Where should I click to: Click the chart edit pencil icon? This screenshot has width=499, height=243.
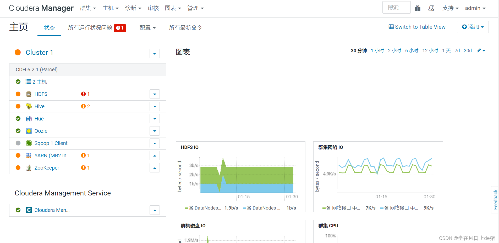point(479,50)
